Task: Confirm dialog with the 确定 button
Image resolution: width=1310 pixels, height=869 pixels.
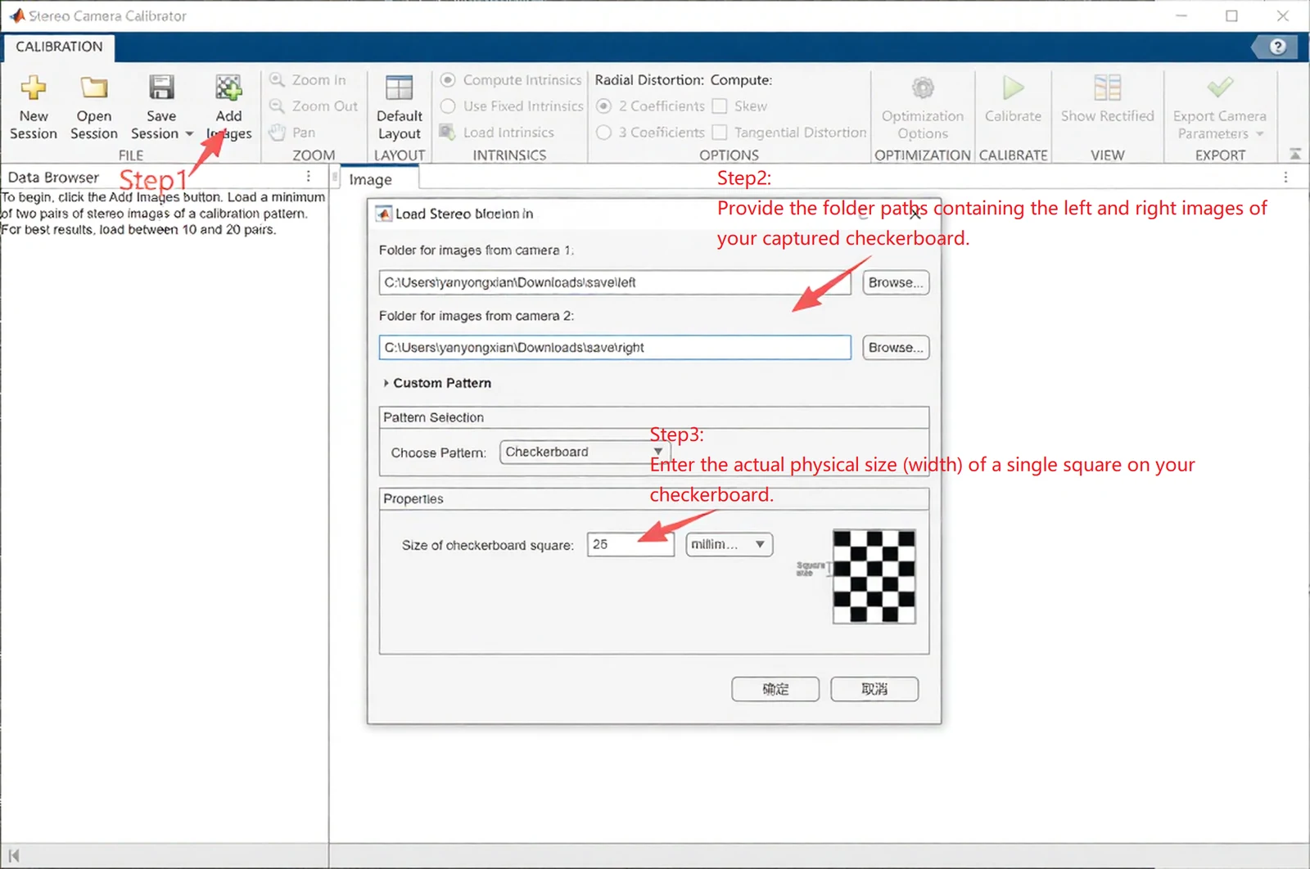Action: (x=775, y=689)
